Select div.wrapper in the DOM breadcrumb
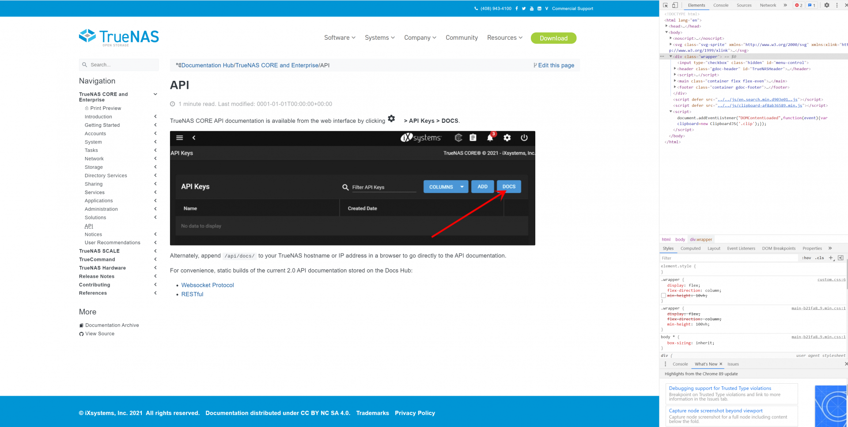The image size is (848, 427). pyautogui.click(x=701, y=239)
